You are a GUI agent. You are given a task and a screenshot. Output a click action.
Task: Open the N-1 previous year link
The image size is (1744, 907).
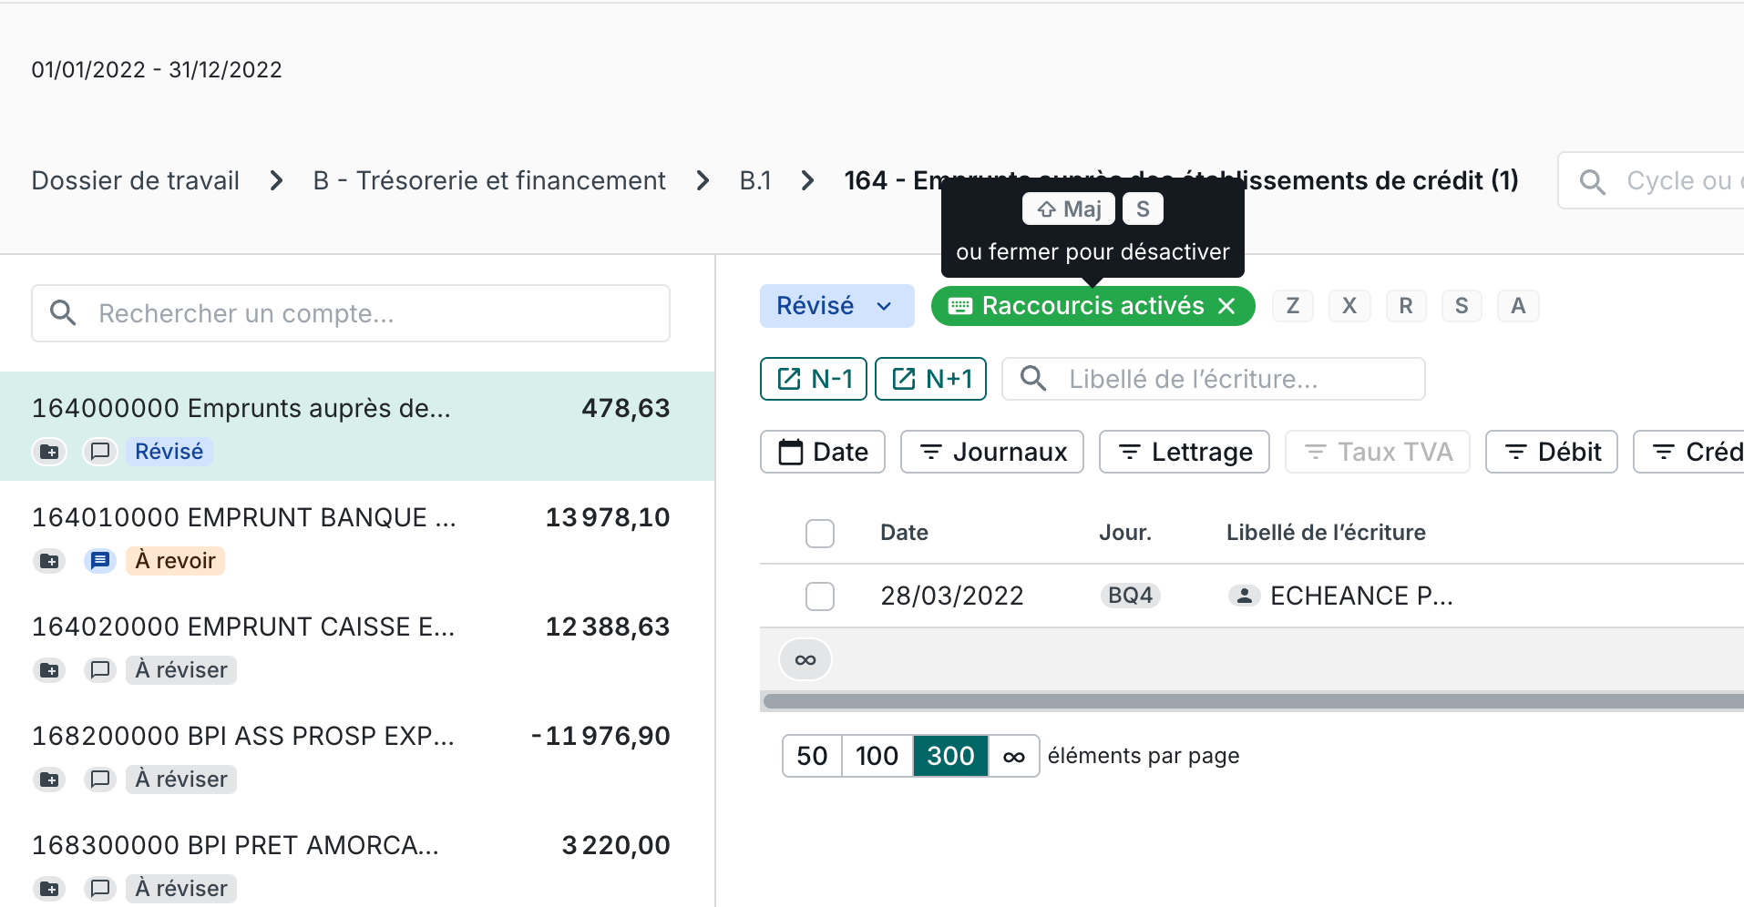(x=814, y=379)
